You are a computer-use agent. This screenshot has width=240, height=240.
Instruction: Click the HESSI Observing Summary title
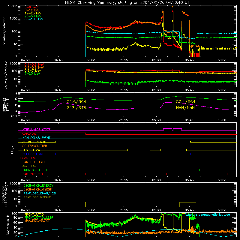click(x=127, y=2)
